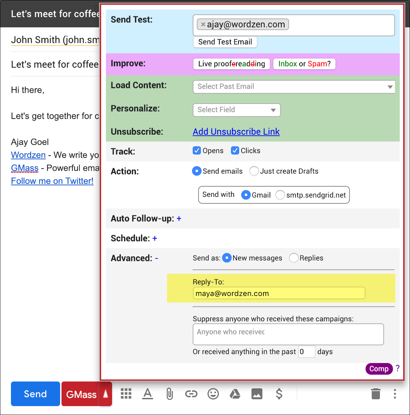The width and height of the screenshot is (410, 415).
Task: Select the Just create Drafts option
Action: click(x=254, y=171)
